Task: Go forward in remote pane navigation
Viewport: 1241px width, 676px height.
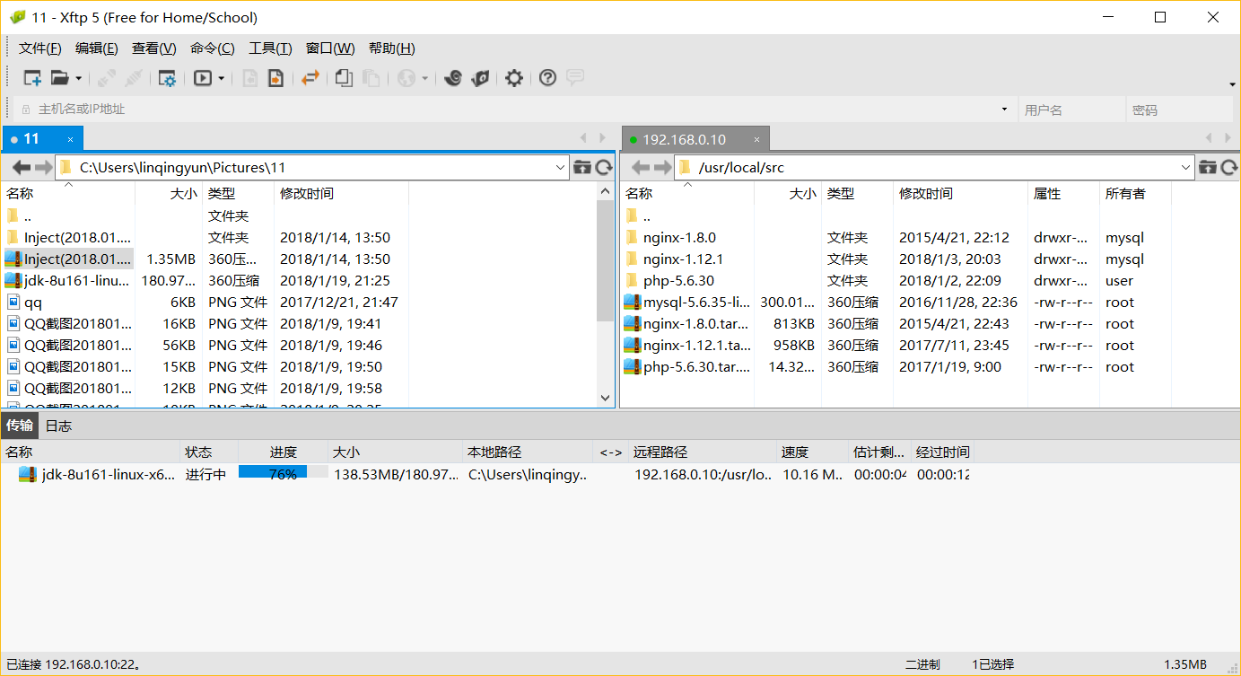Action: [662, 167]
